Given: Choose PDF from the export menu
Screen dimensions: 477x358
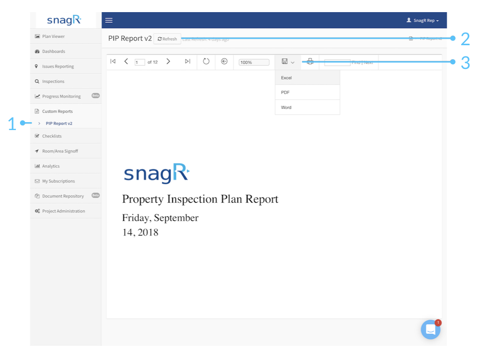Looking at the screenshot, I should pos(307,92).
